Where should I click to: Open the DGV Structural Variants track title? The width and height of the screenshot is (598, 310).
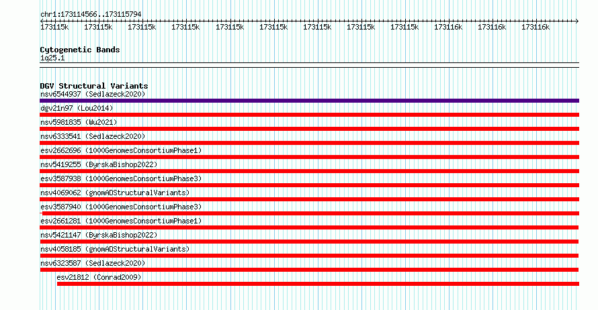tap(94, 86)
